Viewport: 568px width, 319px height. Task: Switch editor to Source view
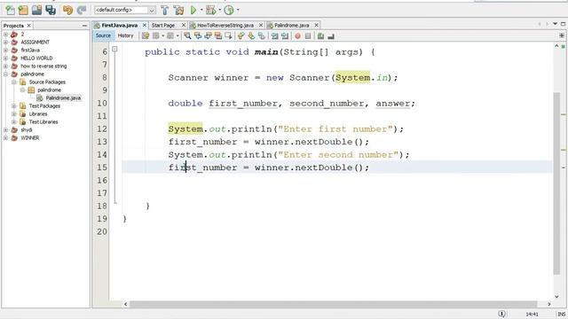[103, 35]
